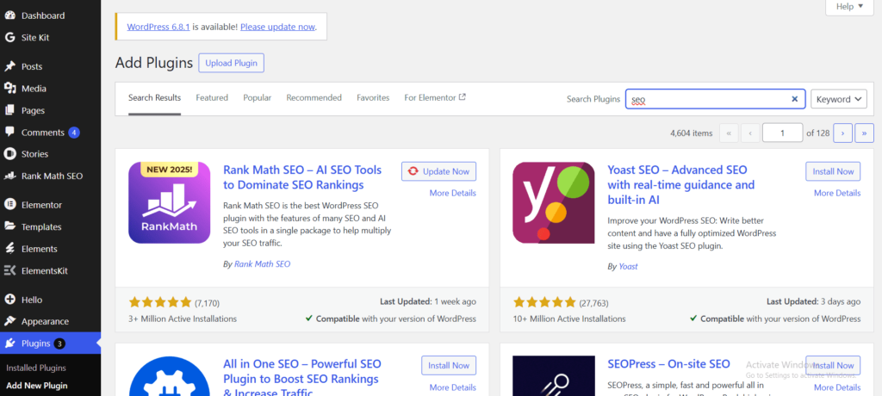This screenshot has width=882, height=396.
Task: Open the All in One SEO title link
Action: (x=302, y=378)
